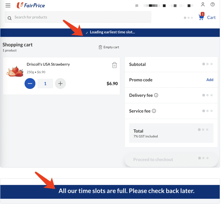Click the Search for products field
This screenshot has width=223, height=204.
pyautogui.click(x=78, y=17)
